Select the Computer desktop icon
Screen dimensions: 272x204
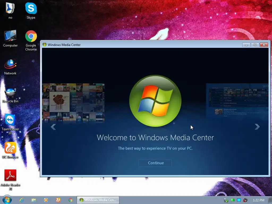(x=10, y=39)
